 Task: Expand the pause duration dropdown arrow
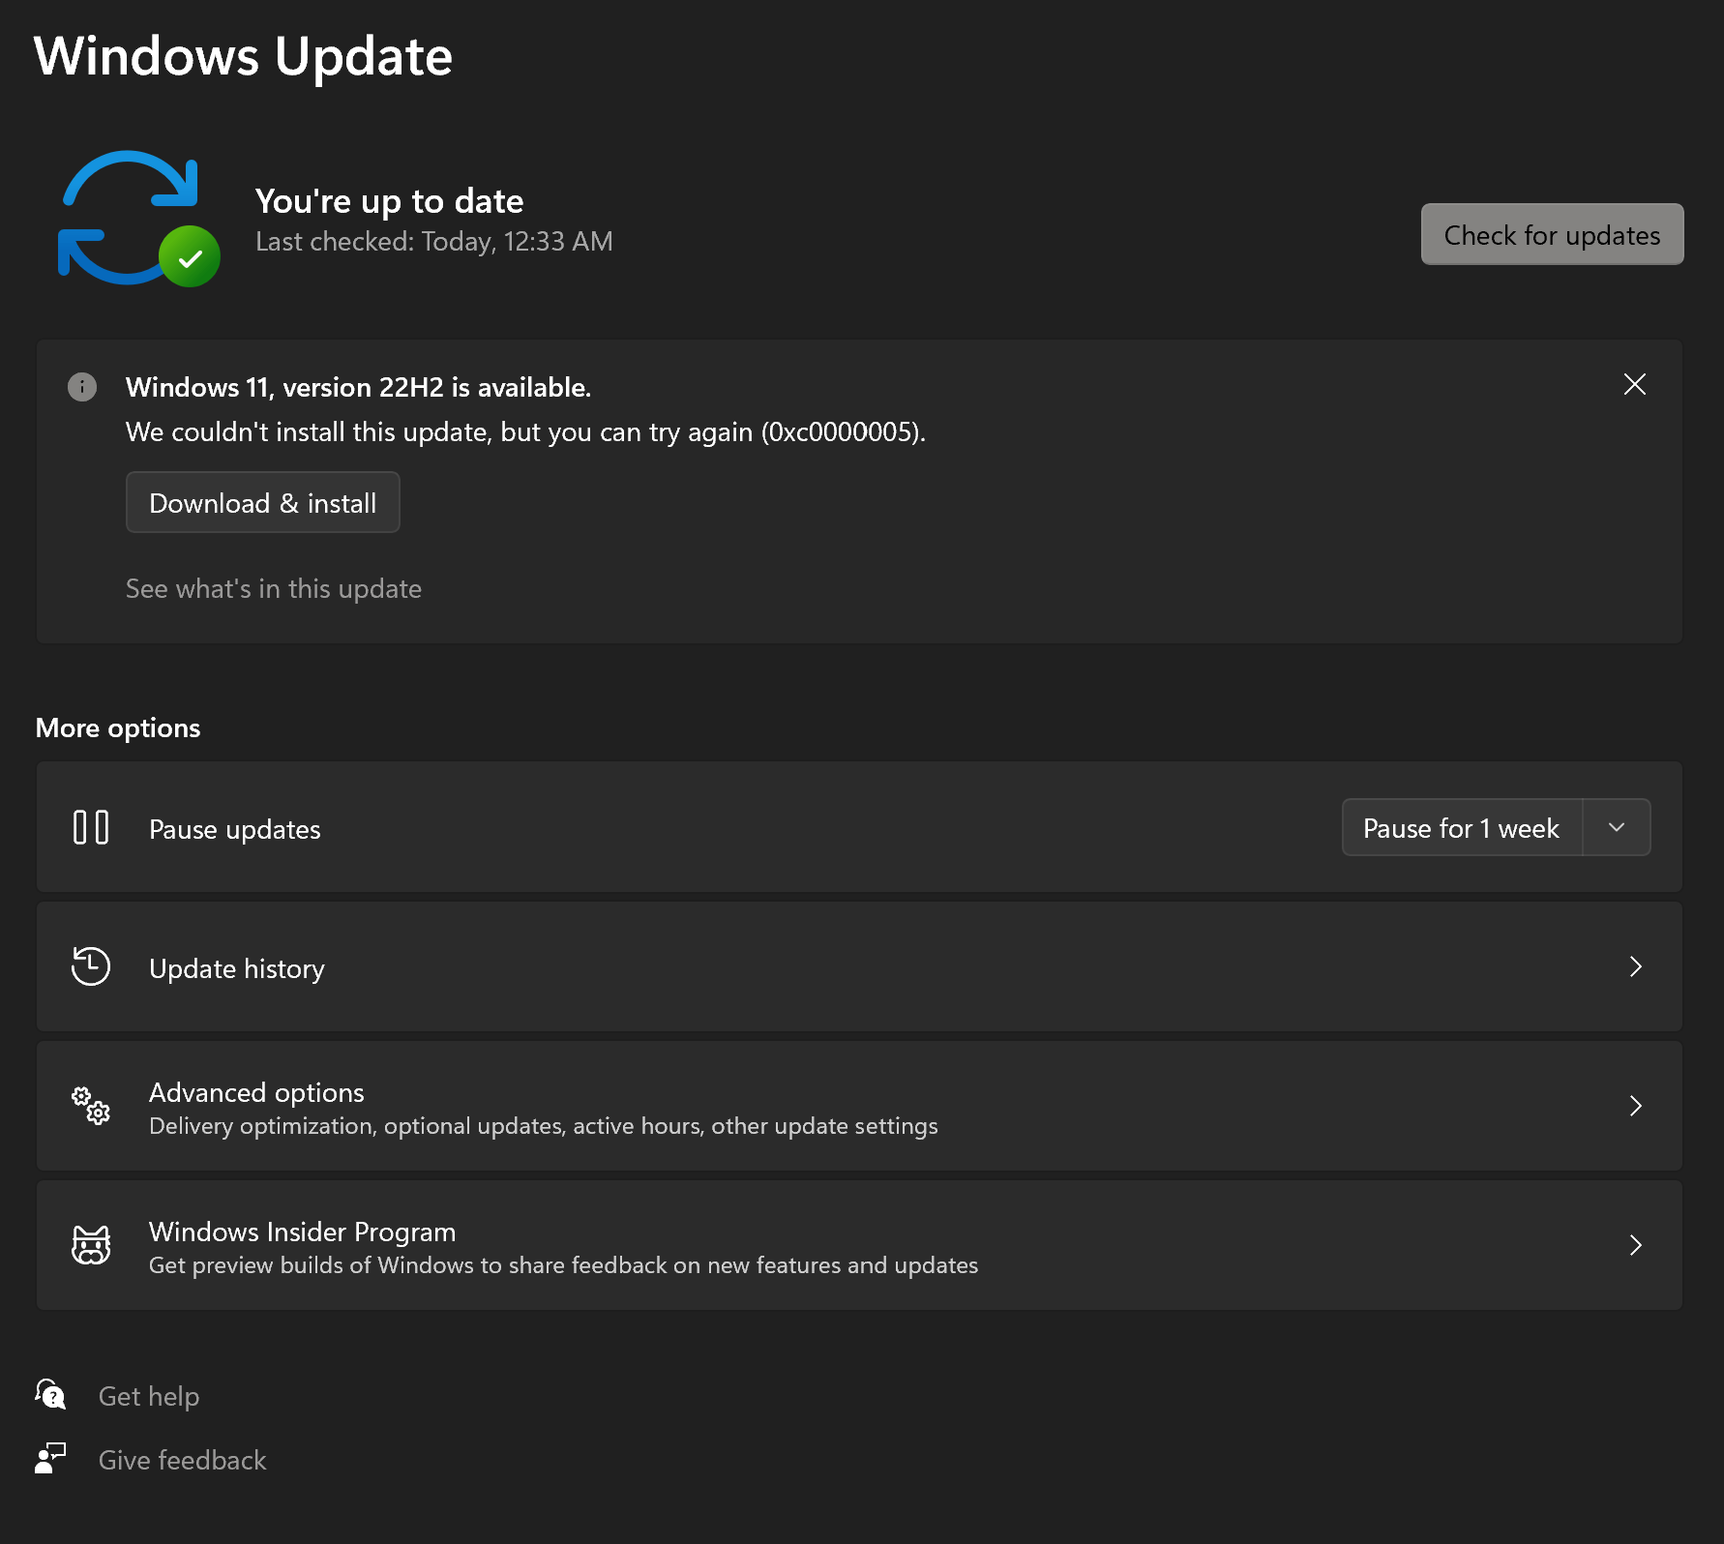1617,827
